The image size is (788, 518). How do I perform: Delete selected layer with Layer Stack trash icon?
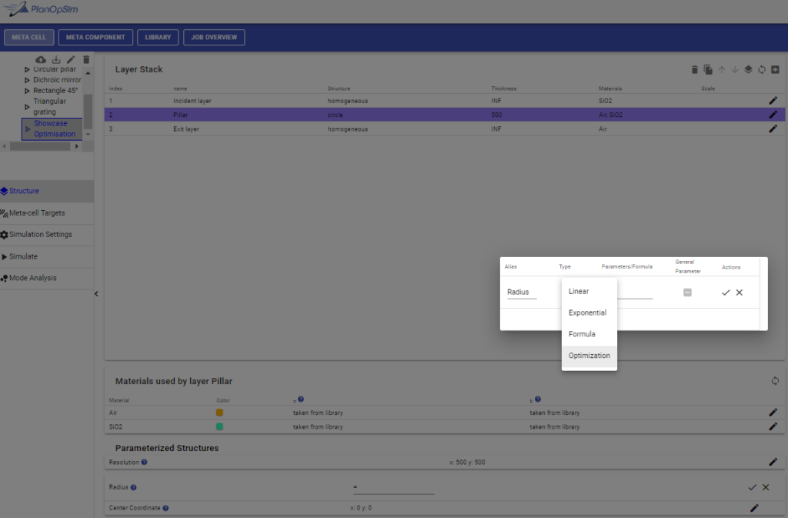point(695,70)
